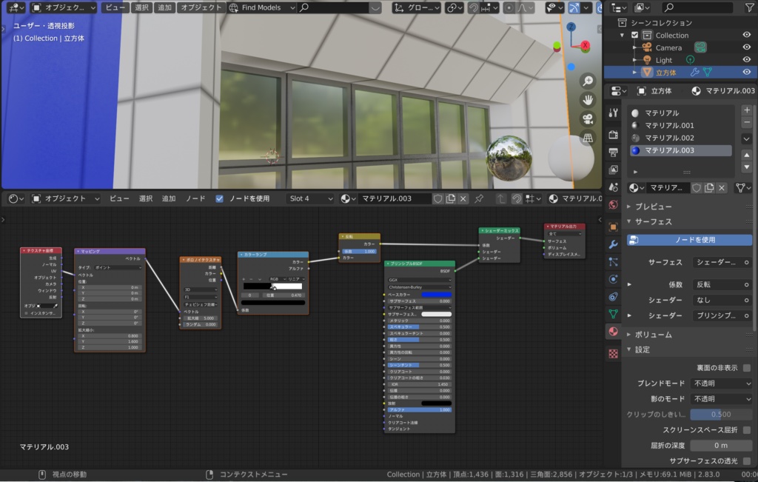Hide Camera with its eye icon
The height and width of the screenshot is (482, 758).
[746, 47]
